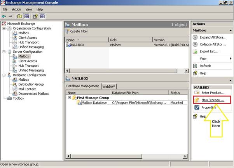234x168 pixels.
Task: Click left arrow of database list scrollbar
Action: click(68, 156)
